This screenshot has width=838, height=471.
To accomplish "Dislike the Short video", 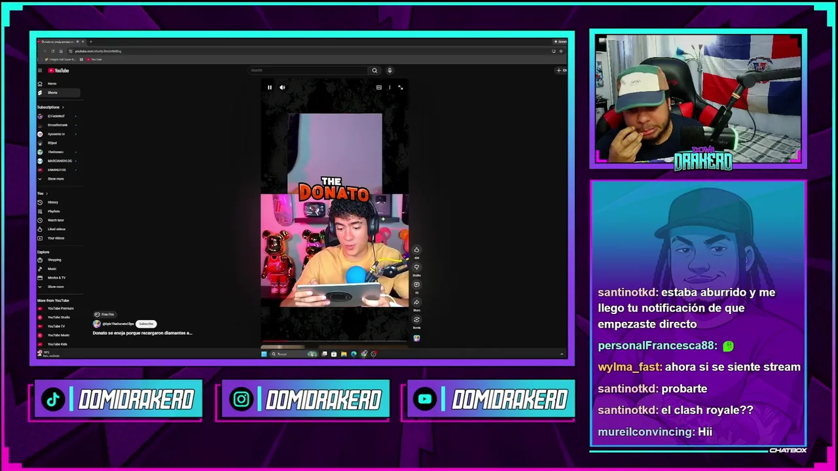I will click(x=416, y=268).
